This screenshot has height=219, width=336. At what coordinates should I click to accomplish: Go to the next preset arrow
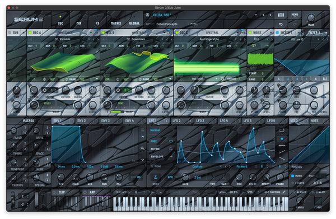click(x=270, y=15)
